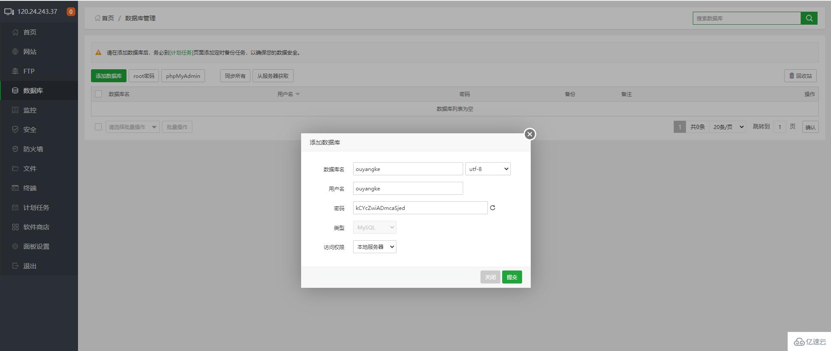Image resolution: width=831 pixels, height=351 pixels.
Task: Toggle the checkbox beside batch operation selector
Action: point(98,127)
